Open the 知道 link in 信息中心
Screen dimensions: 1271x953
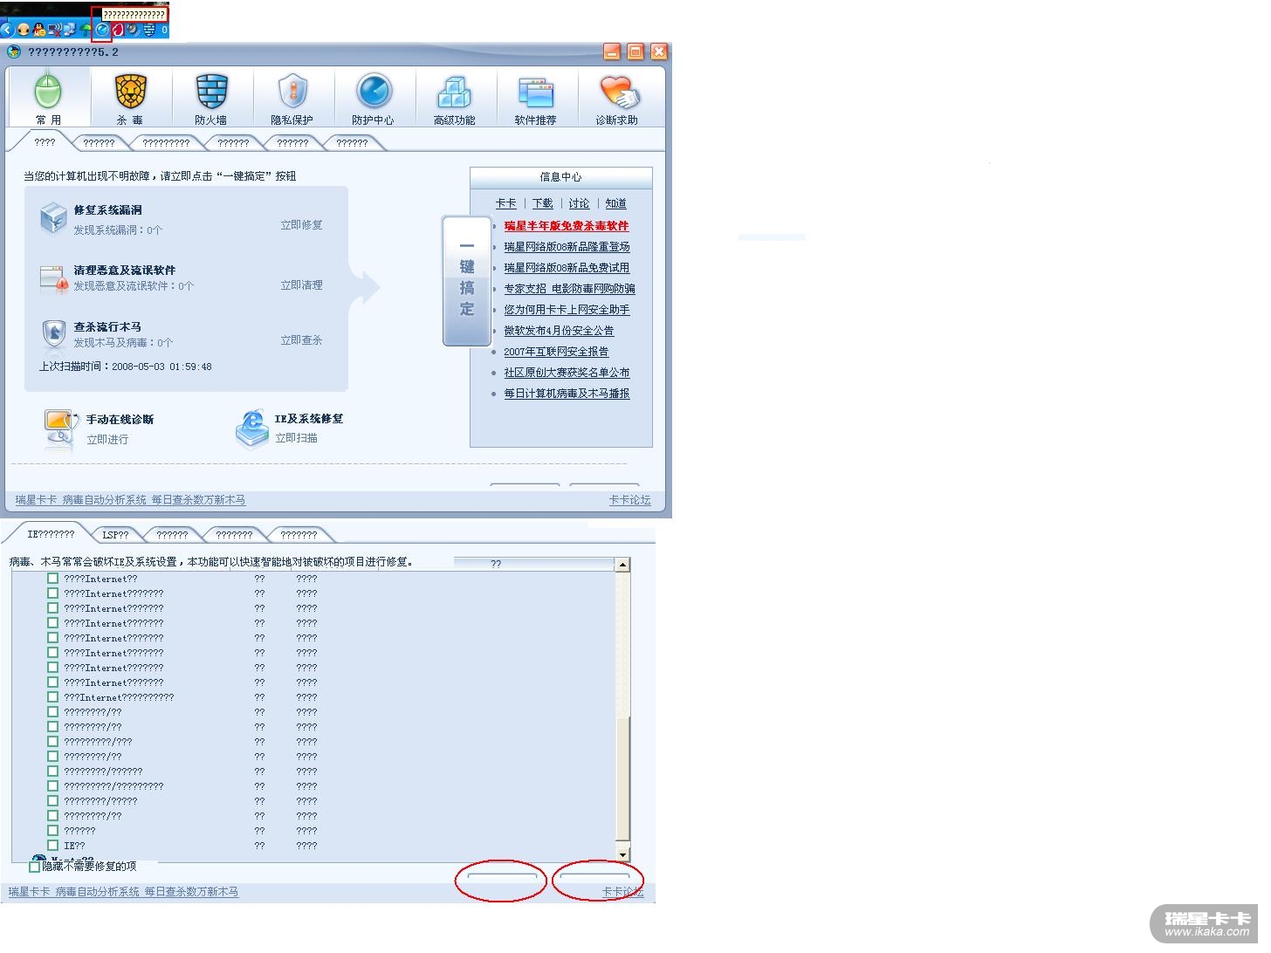point(615,203)
